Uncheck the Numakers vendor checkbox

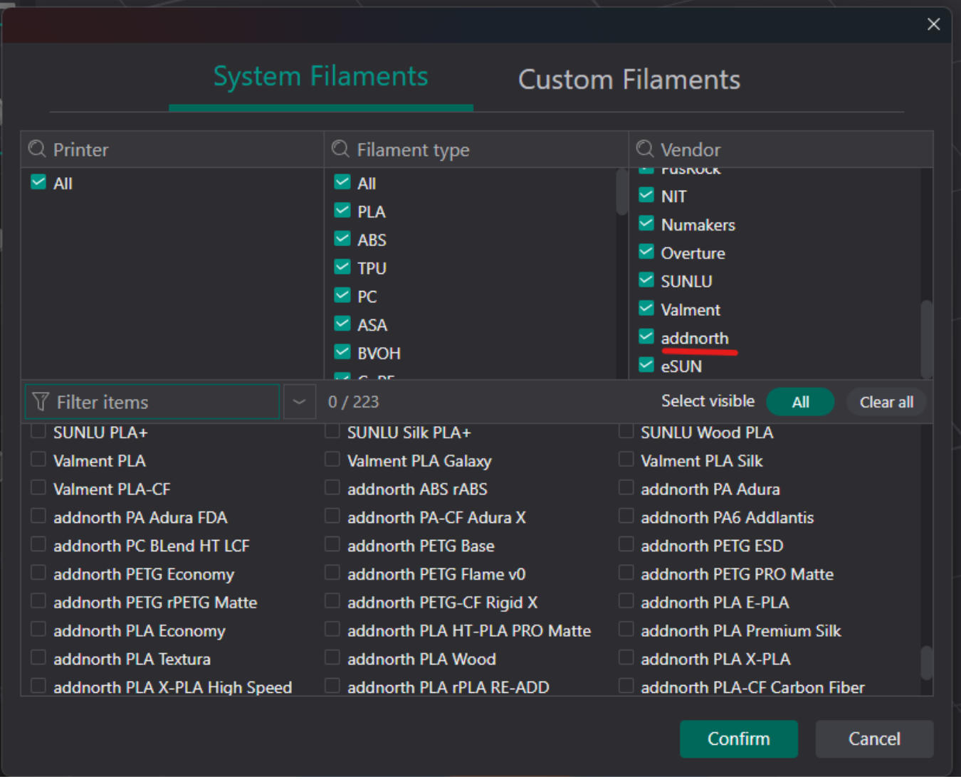[x=646, y=223]
